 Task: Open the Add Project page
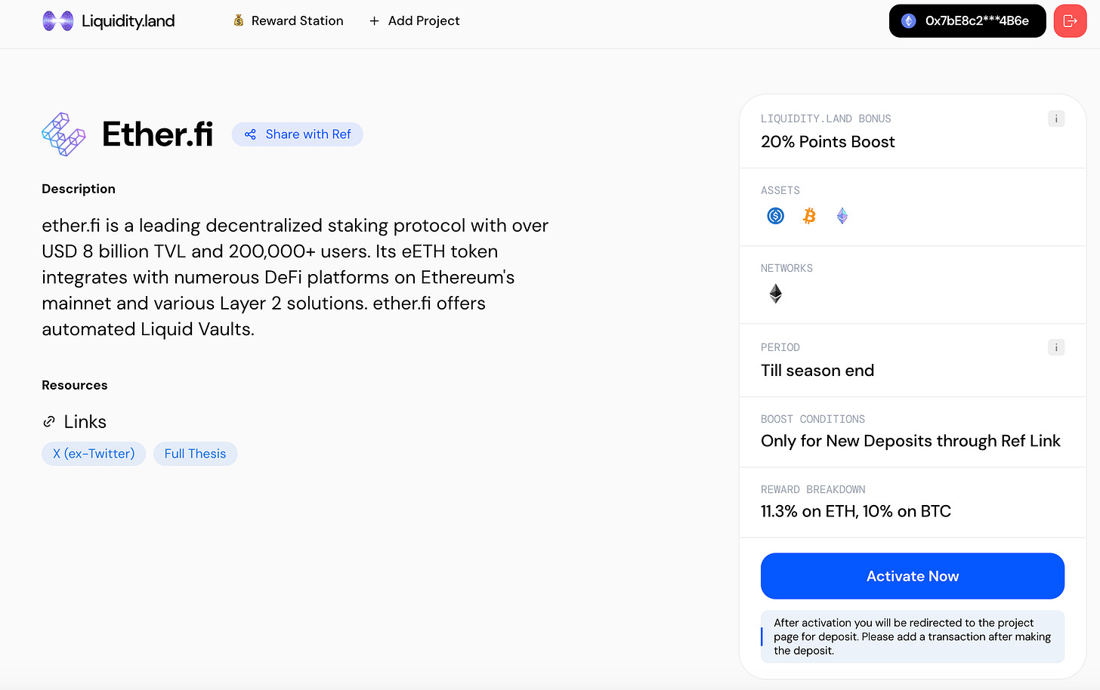coord(414,21)
